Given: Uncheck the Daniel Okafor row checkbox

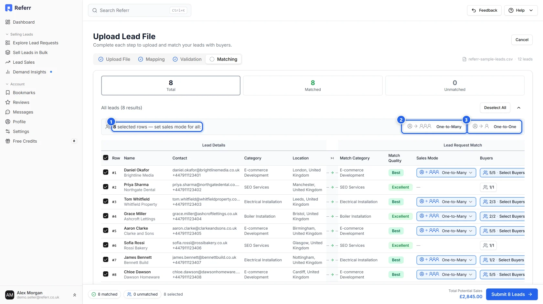Looking at the screenshot, I should pos(106,172).
